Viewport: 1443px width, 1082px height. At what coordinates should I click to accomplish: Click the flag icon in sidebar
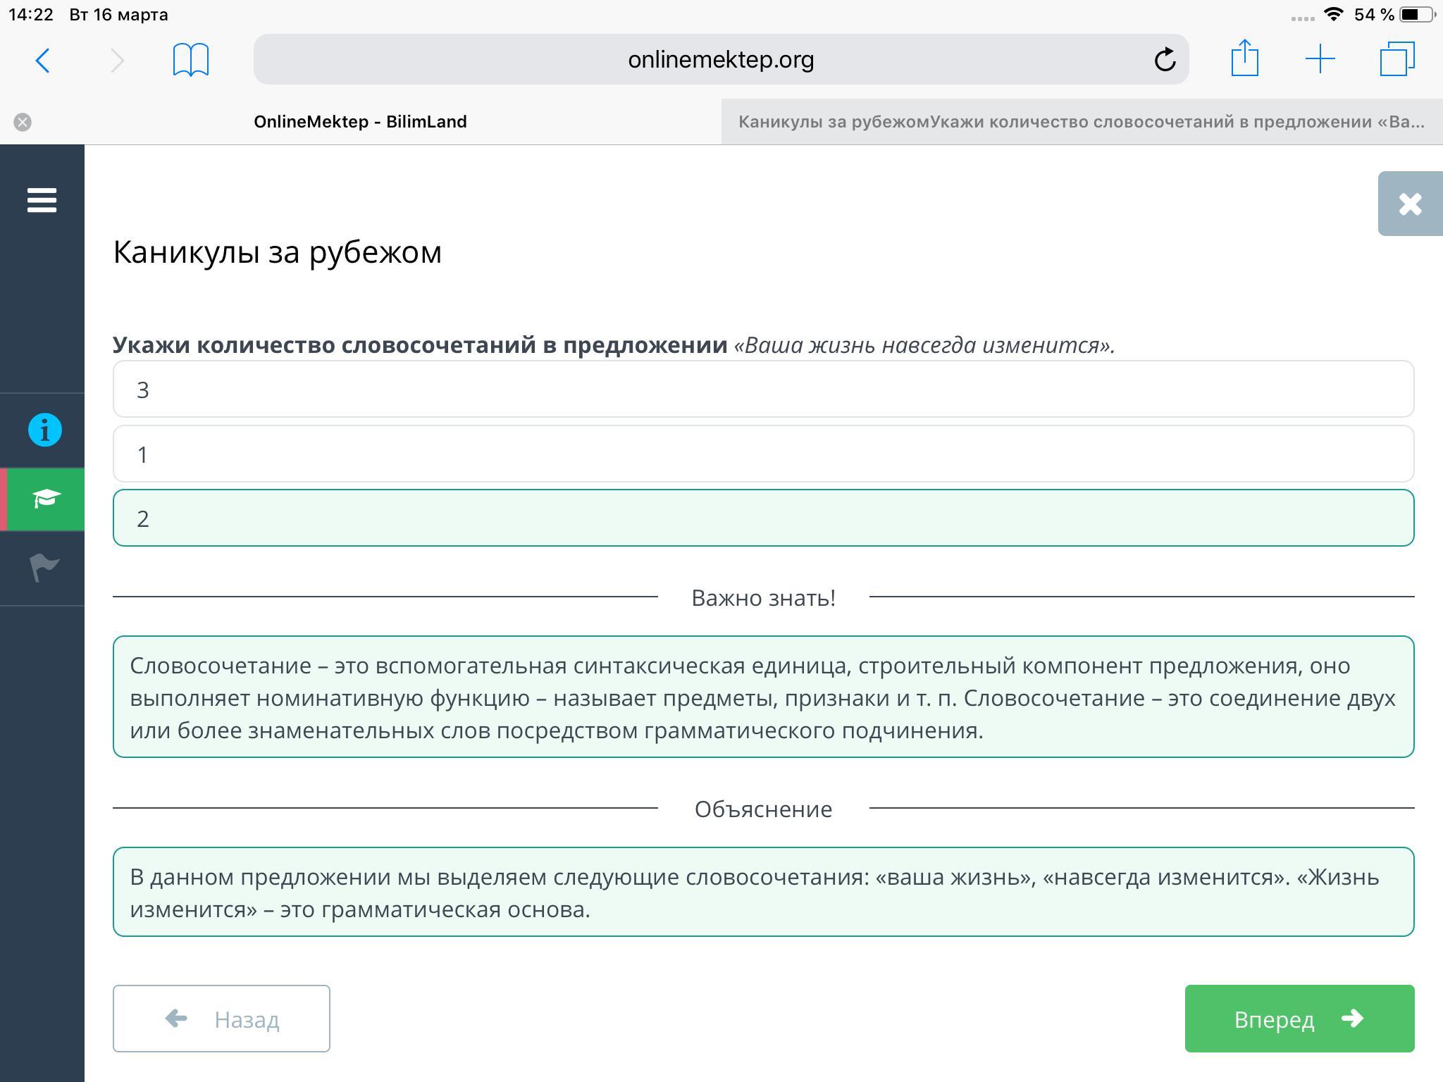coord(44,568)
